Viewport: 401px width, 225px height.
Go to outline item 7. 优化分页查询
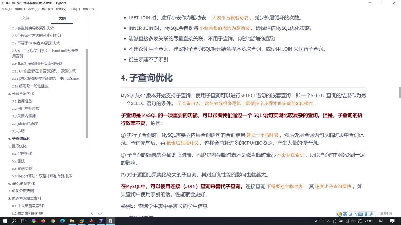(x=21, y=191)
